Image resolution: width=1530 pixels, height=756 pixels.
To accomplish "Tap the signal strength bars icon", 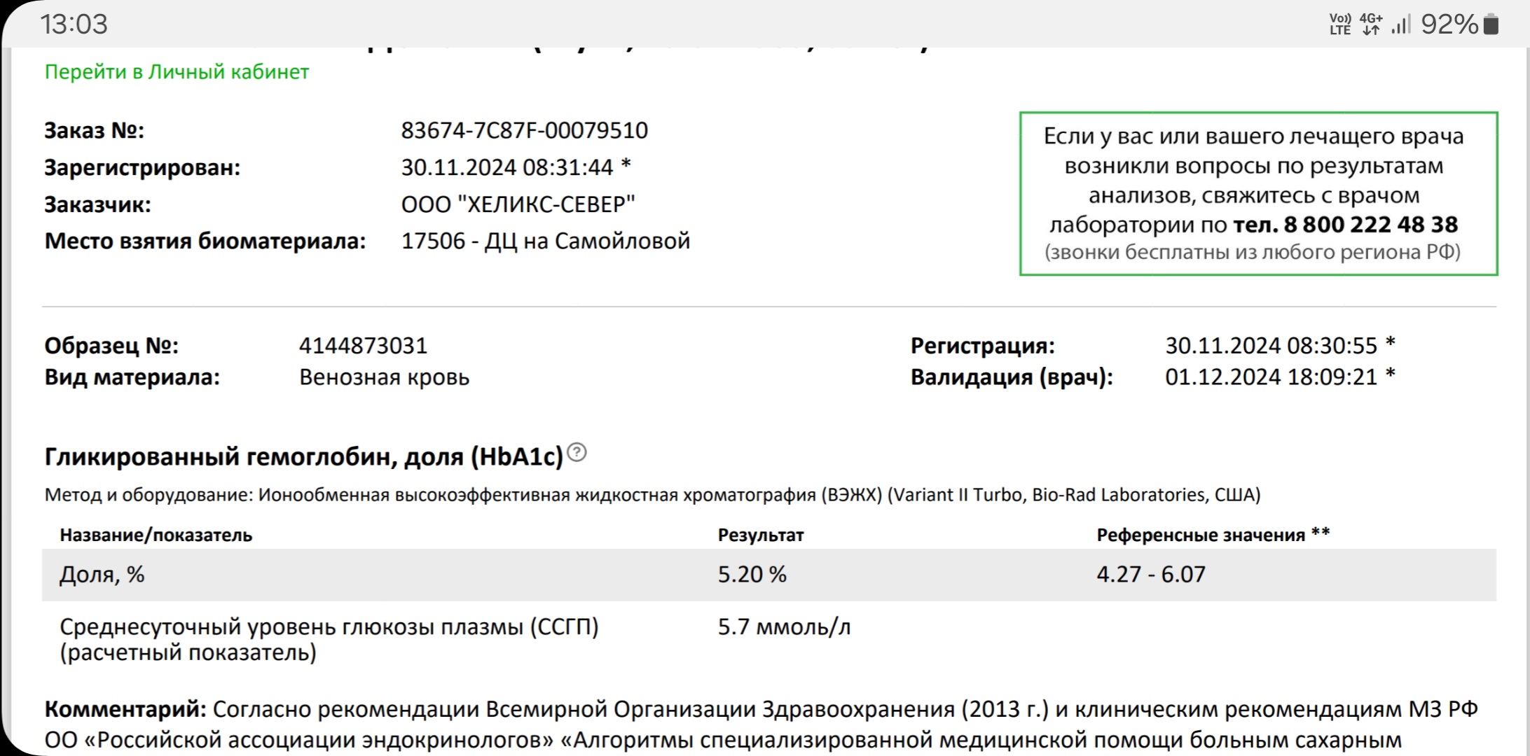I will (1400, 25).
